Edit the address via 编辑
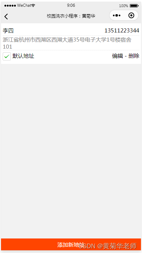142x253 pixels. 117,56
